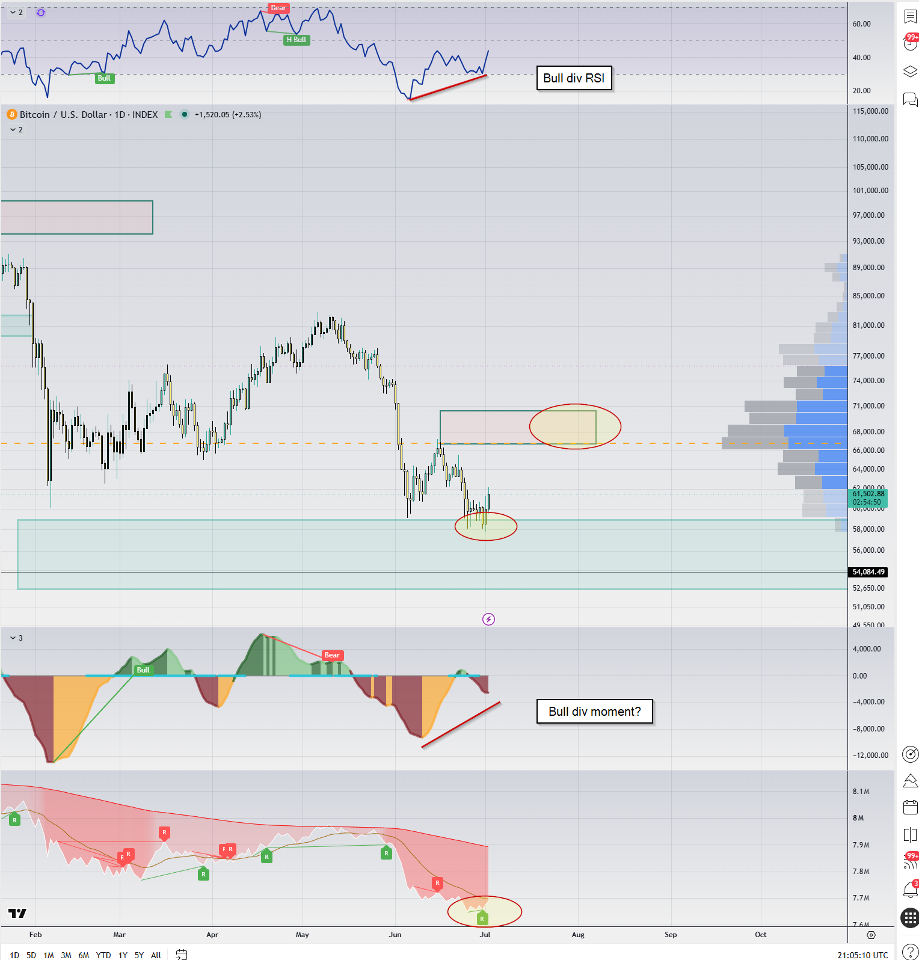The width and height of the screenshot is (919, 960).
Task: Click the purple lightning event marker
Action: [x=488, y=619]
